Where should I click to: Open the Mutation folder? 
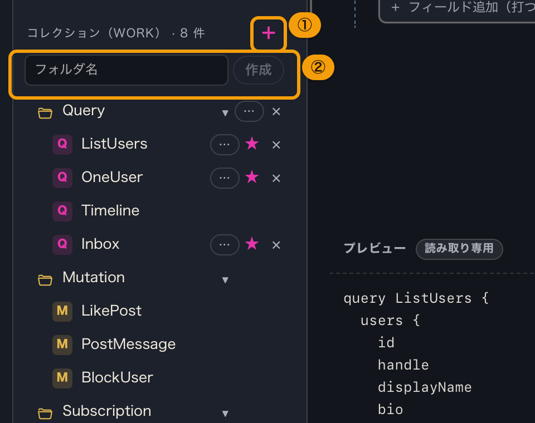[94, 277]
